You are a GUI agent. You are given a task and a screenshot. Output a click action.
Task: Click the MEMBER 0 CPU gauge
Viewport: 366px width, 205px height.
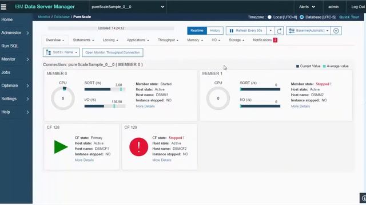(x=63, y=99)
